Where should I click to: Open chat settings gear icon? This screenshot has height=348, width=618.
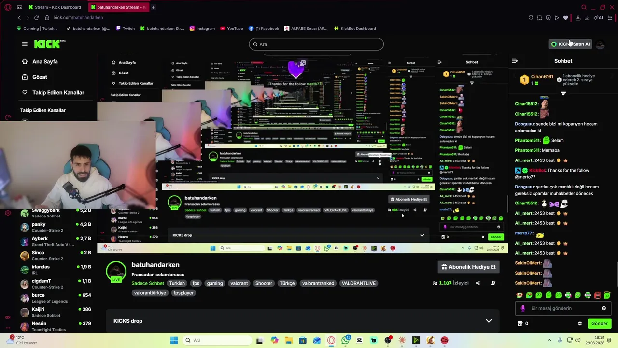pyautogui.click(x=580, y=324)
